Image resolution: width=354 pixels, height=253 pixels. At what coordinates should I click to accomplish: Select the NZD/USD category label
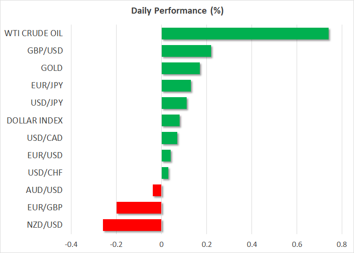[45, 224]
